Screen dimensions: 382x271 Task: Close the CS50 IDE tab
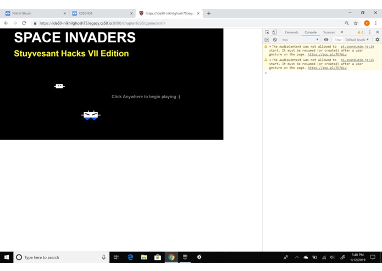coord(131,13)
